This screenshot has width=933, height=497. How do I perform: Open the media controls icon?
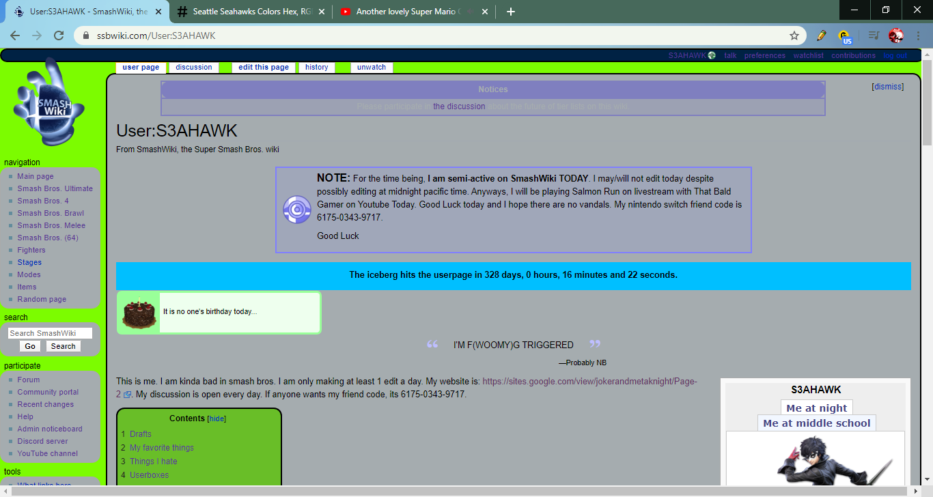(873, 35)
